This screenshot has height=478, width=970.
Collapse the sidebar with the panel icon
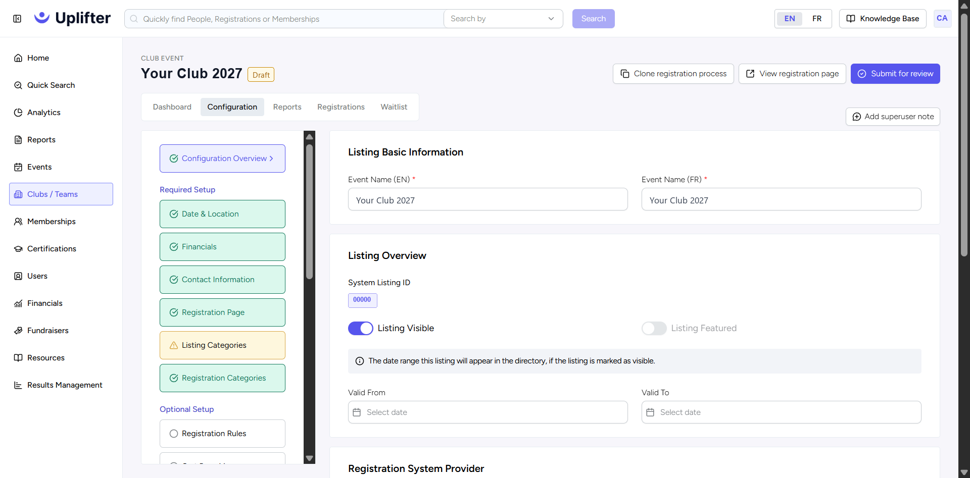coord(17,19)
